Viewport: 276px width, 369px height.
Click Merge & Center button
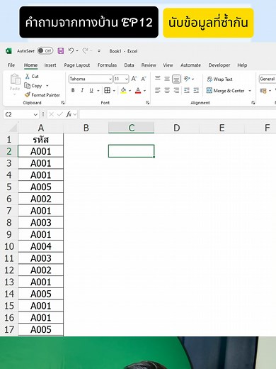click(x=226, y=91)
